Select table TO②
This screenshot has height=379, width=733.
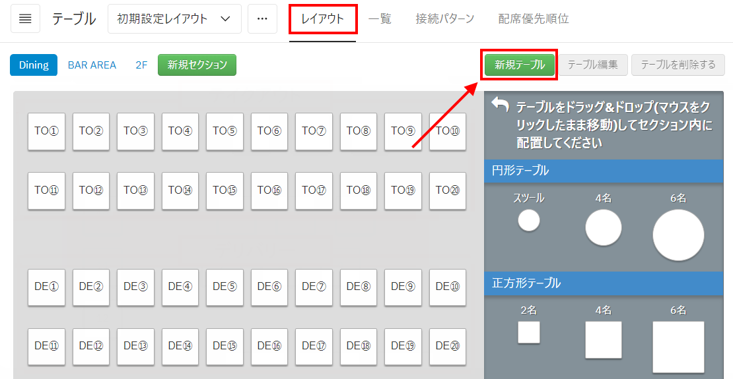point(91,132)
